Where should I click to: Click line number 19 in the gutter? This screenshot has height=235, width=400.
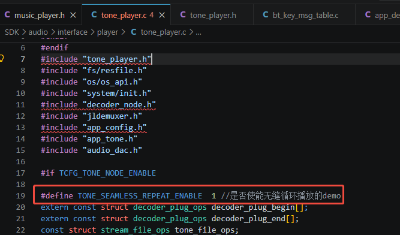coord(20,196)
